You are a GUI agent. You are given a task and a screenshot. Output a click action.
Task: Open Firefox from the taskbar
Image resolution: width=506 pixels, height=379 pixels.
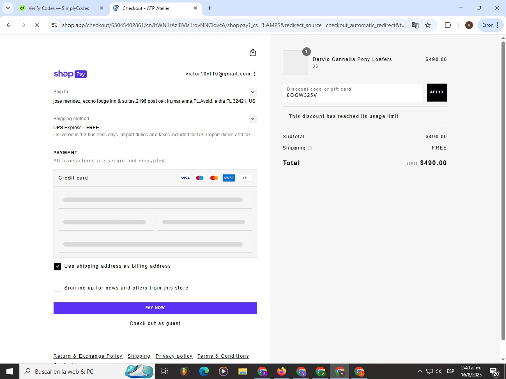coord(281,371)
